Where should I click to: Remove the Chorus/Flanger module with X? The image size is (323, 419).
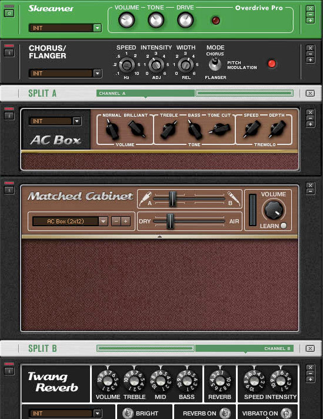[x=310, y=48]
